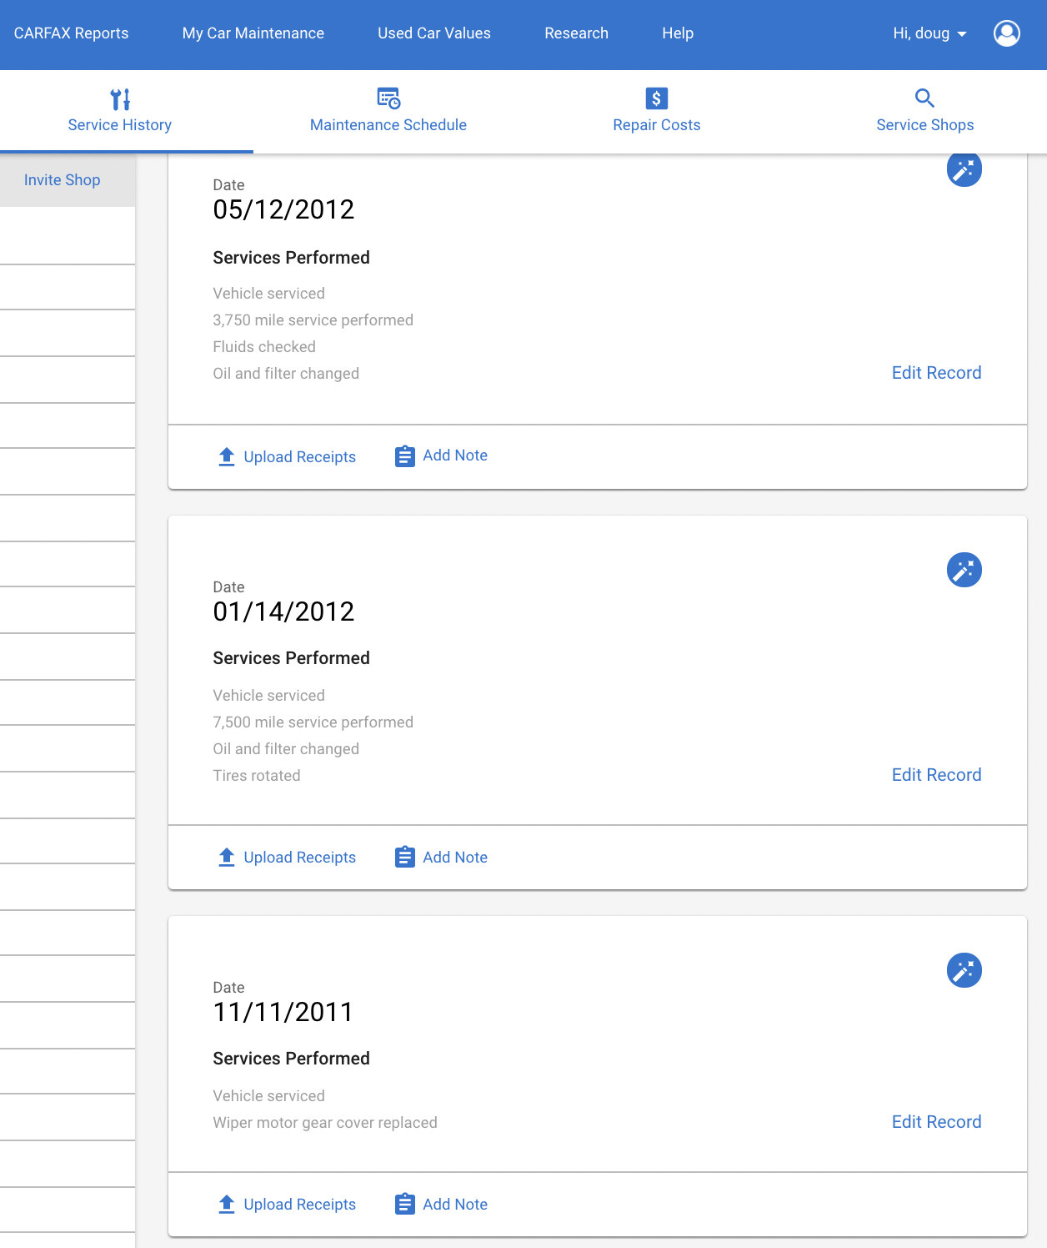Edit Record for the 11/11/2011 wiper service

[937, 1122]
